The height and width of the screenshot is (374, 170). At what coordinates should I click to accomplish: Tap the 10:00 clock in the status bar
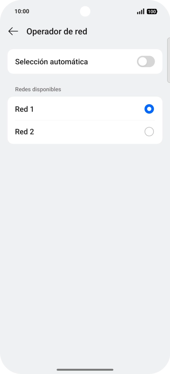pos(22,11)
